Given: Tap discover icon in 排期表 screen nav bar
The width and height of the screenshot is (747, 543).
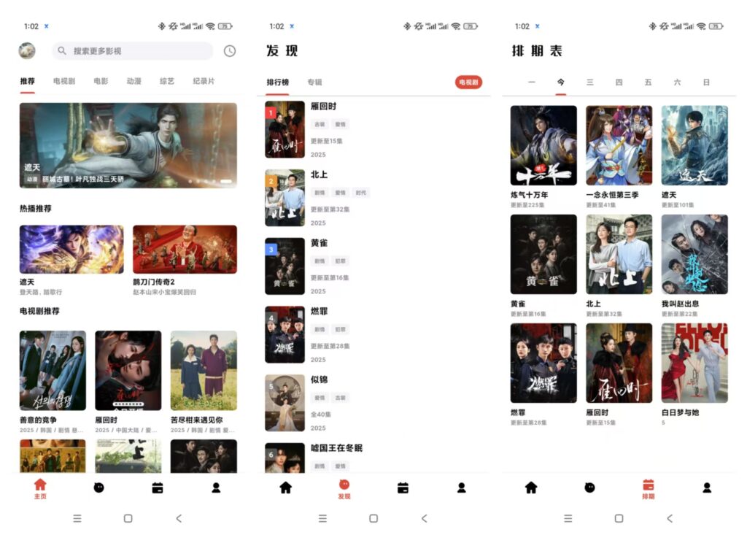Looking at the screenshot, I should (589, 488).
